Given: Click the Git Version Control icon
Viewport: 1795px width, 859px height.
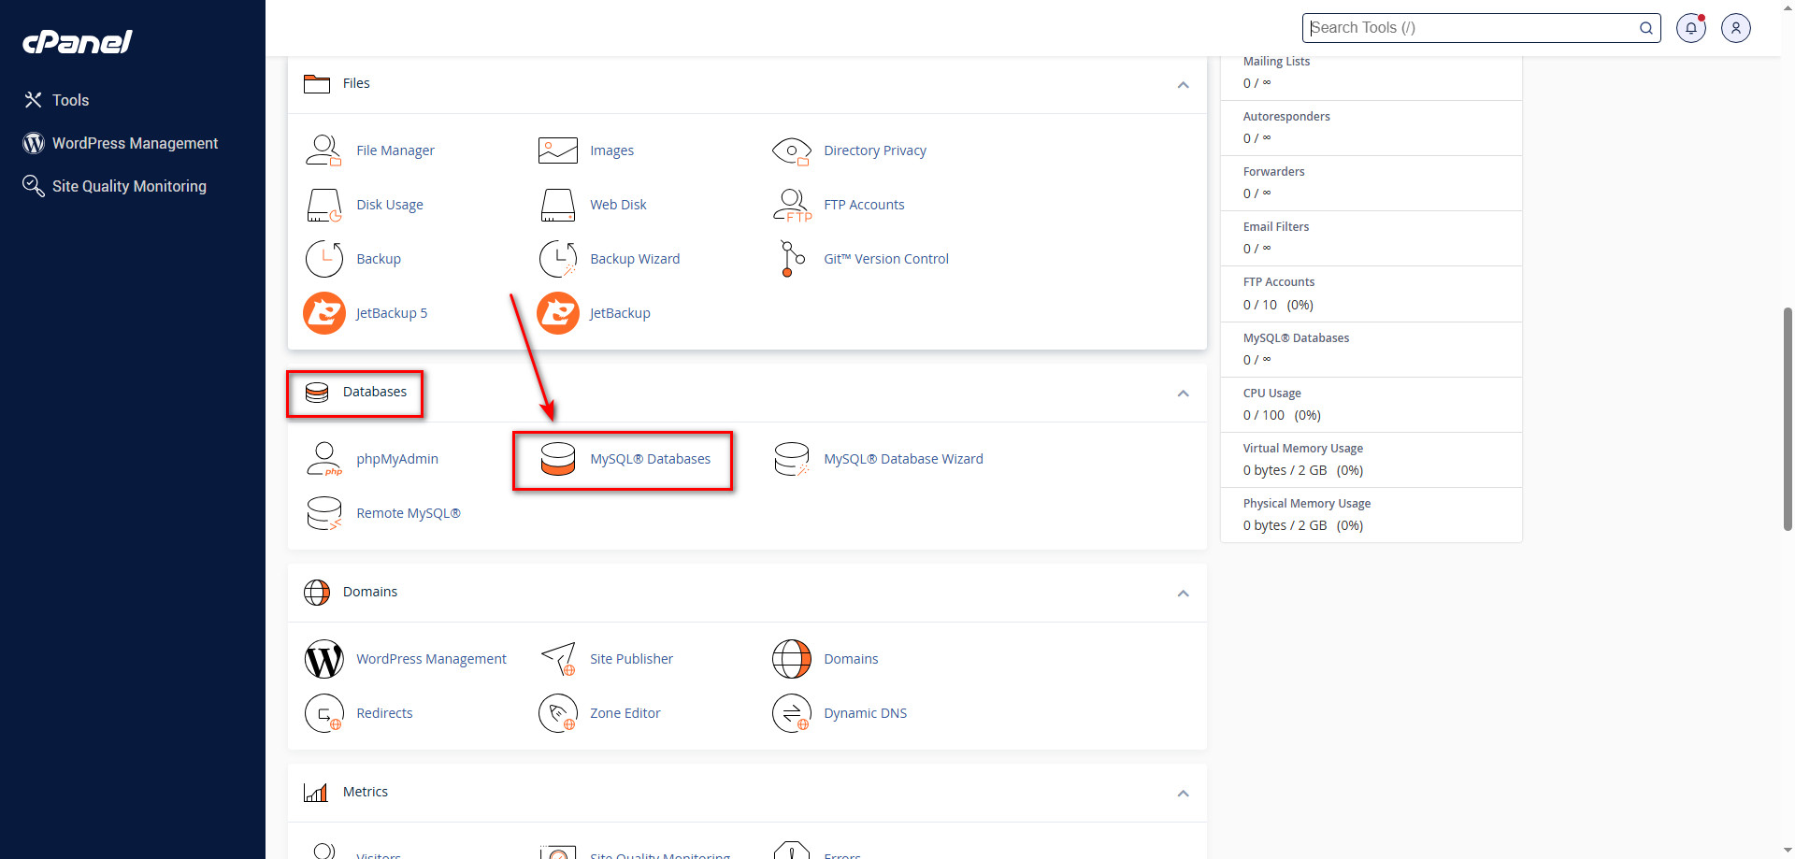Looking at the screenshot, I should point(792,259).
